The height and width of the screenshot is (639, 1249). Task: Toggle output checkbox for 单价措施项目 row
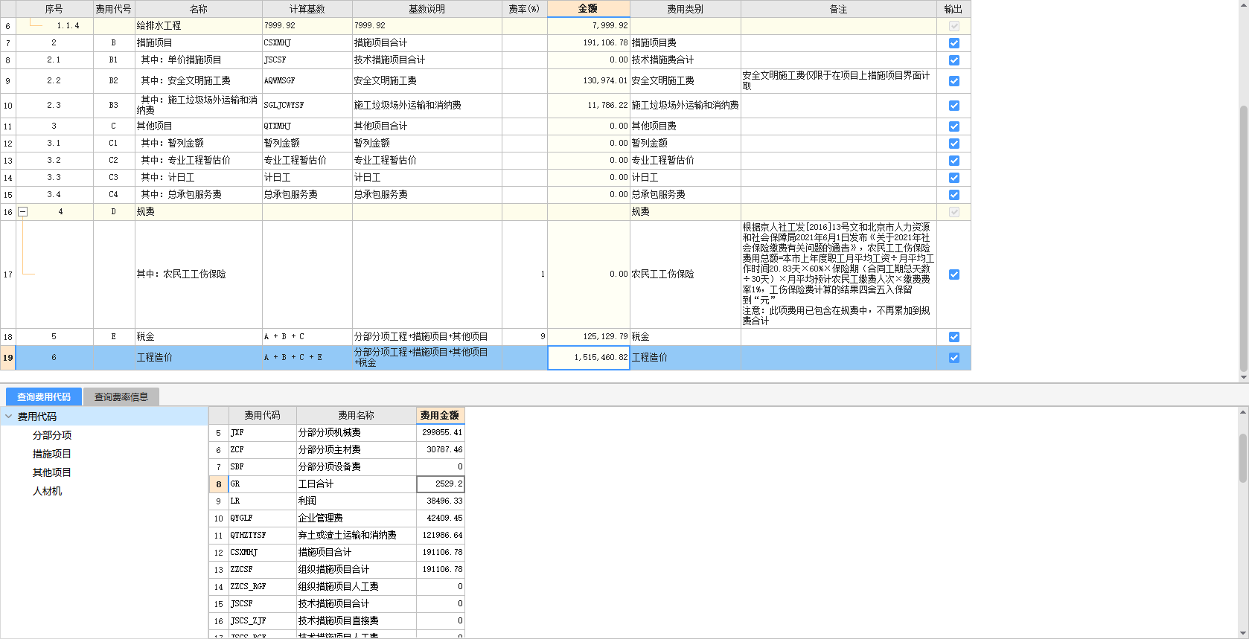click(953, 60)
